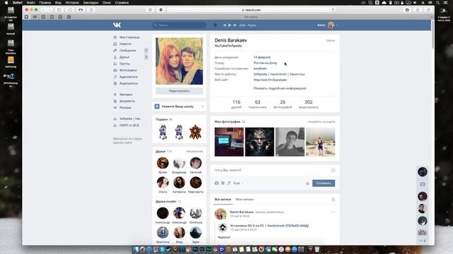
Task: Attach audio using music note icon
Action: pyautogui.click(x=229, y=183)
